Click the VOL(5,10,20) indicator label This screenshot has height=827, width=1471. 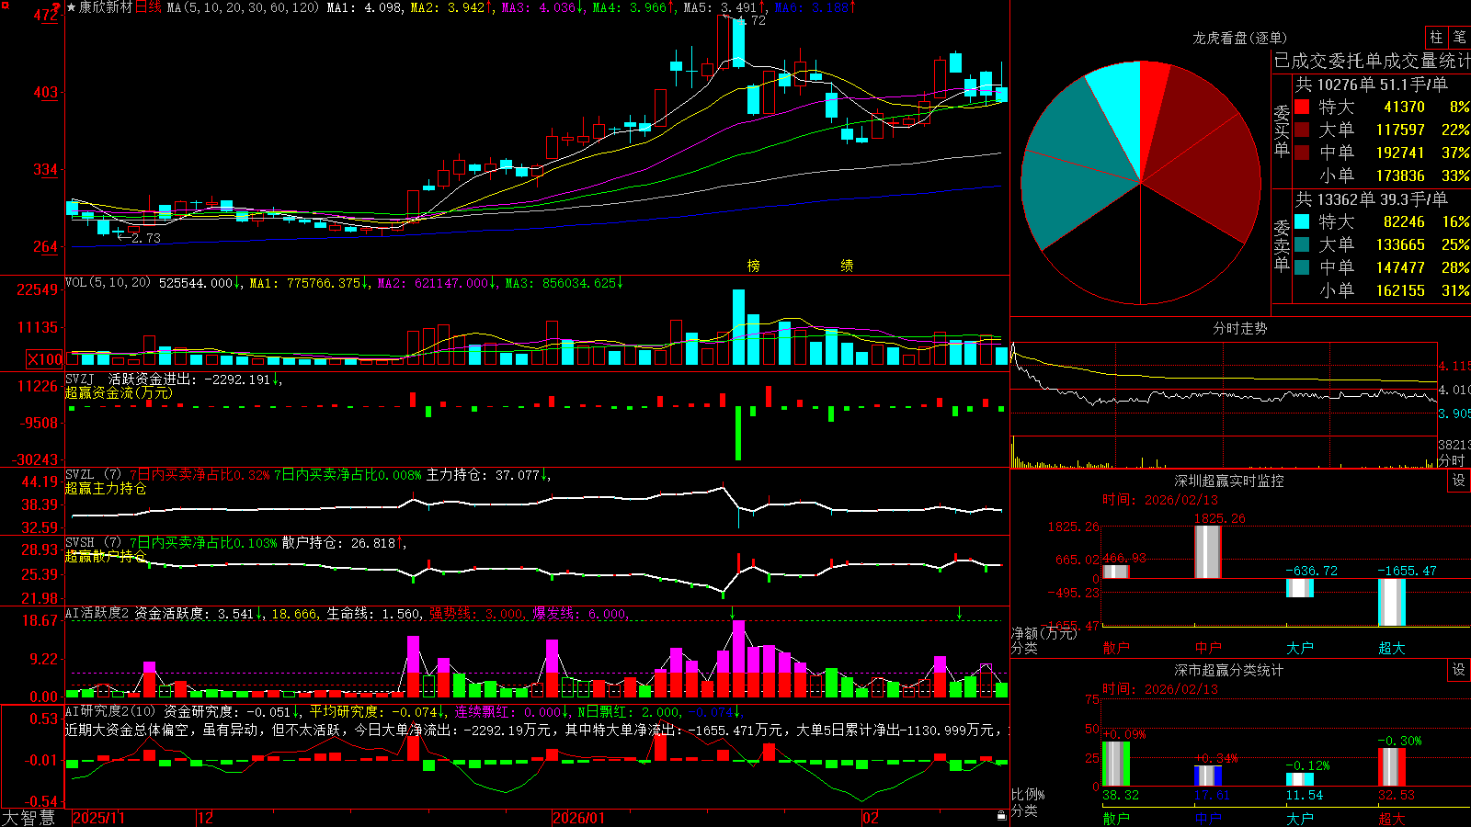(108, 283)
